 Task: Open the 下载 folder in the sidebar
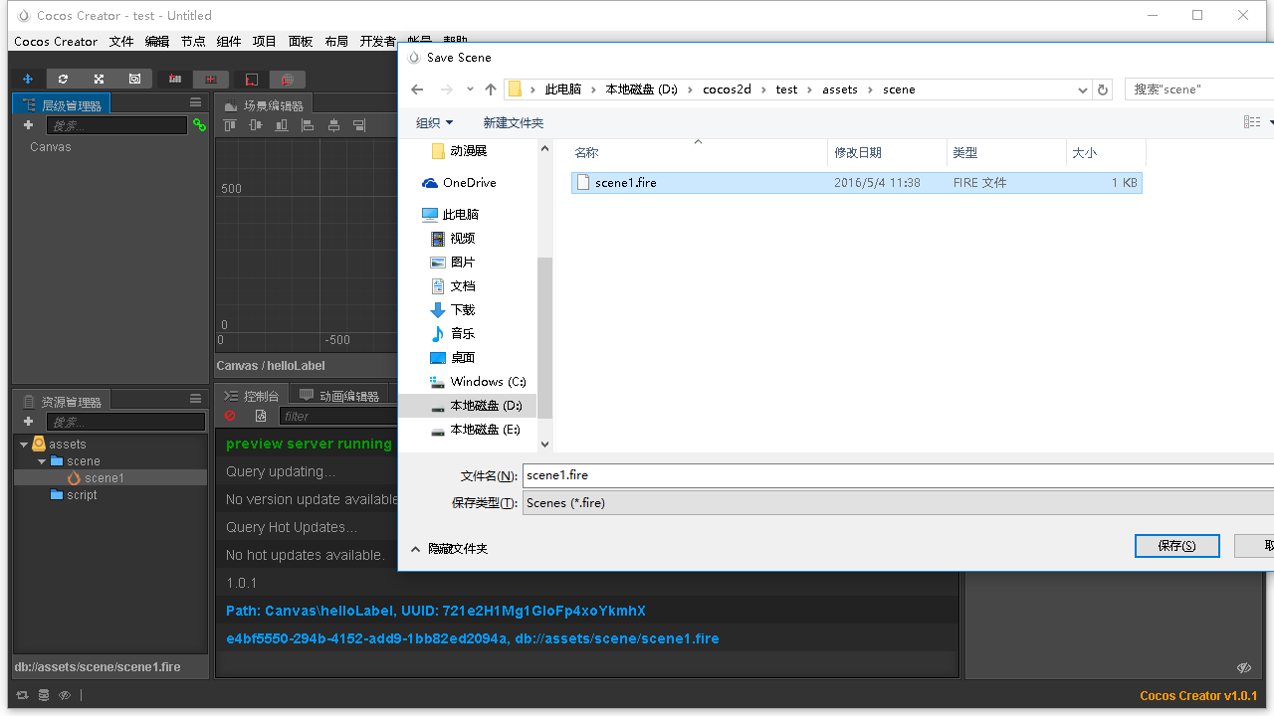453,310
